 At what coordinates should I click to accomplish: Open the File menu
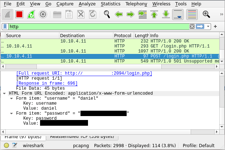tap(8, 4)
